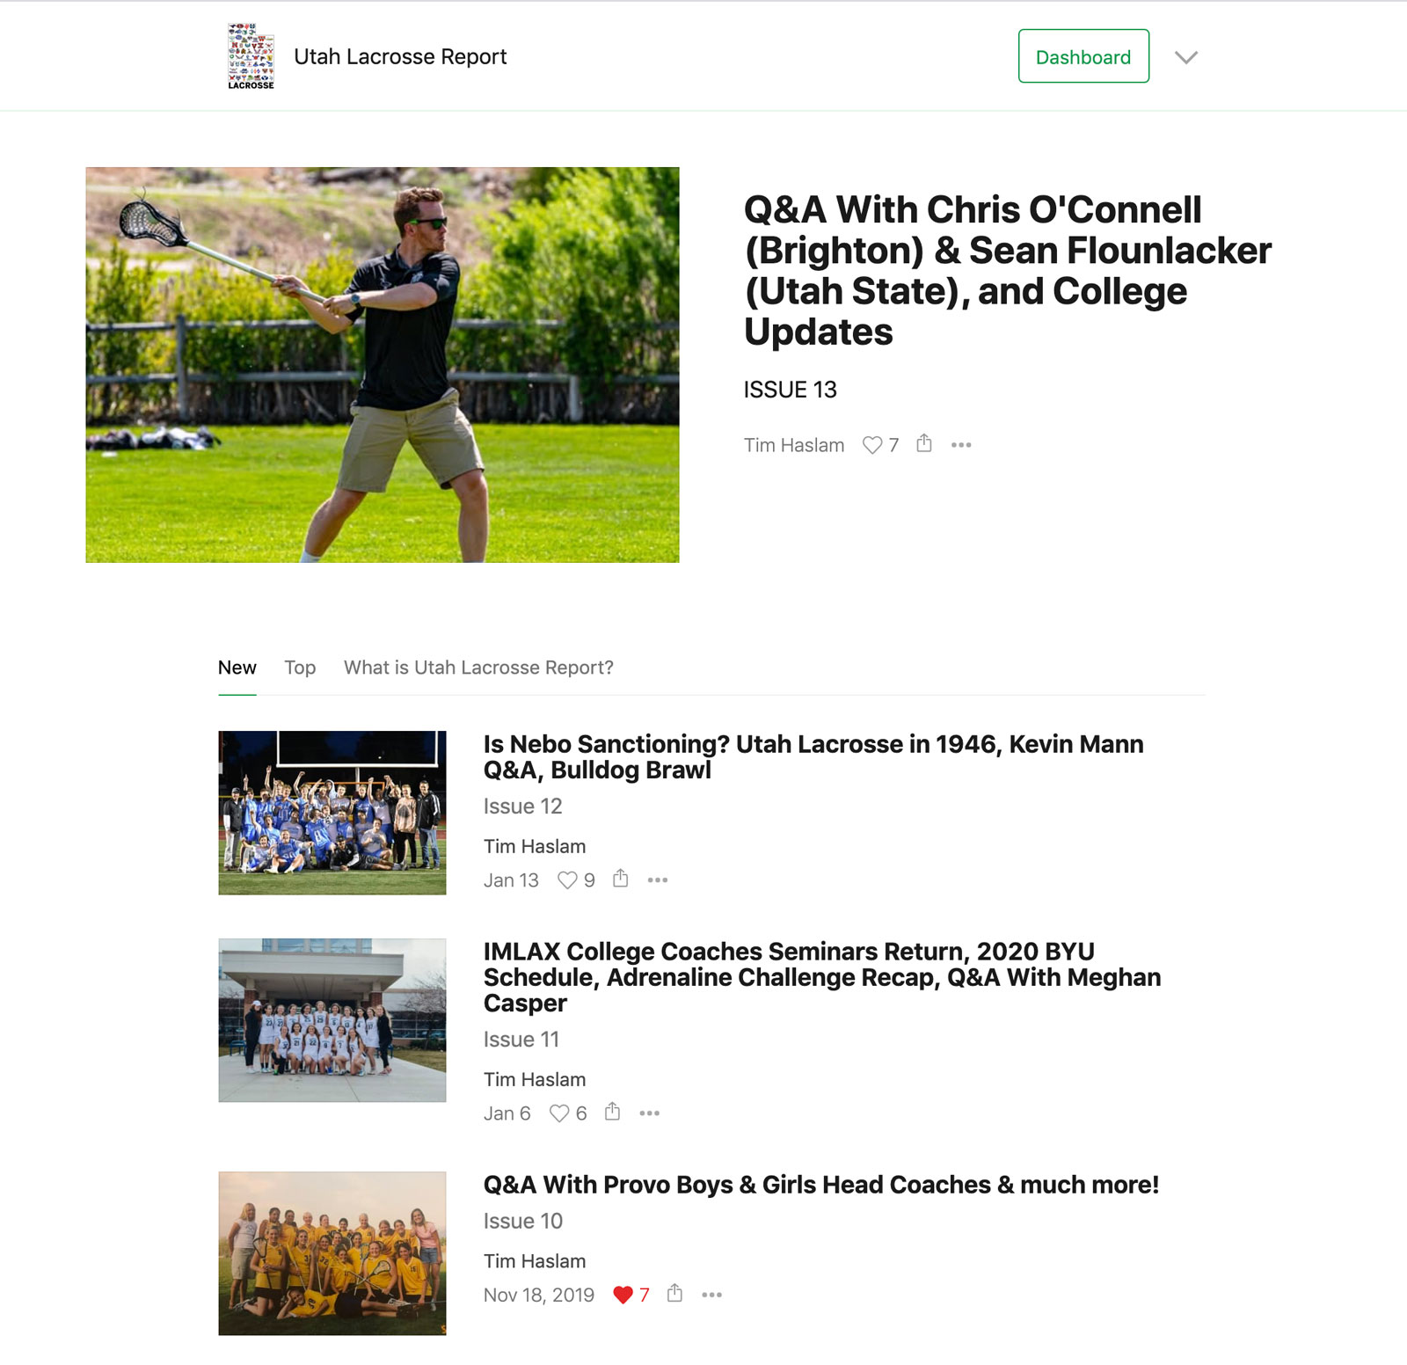Open more options for Issue 13 post

click(x=961, y=445)
